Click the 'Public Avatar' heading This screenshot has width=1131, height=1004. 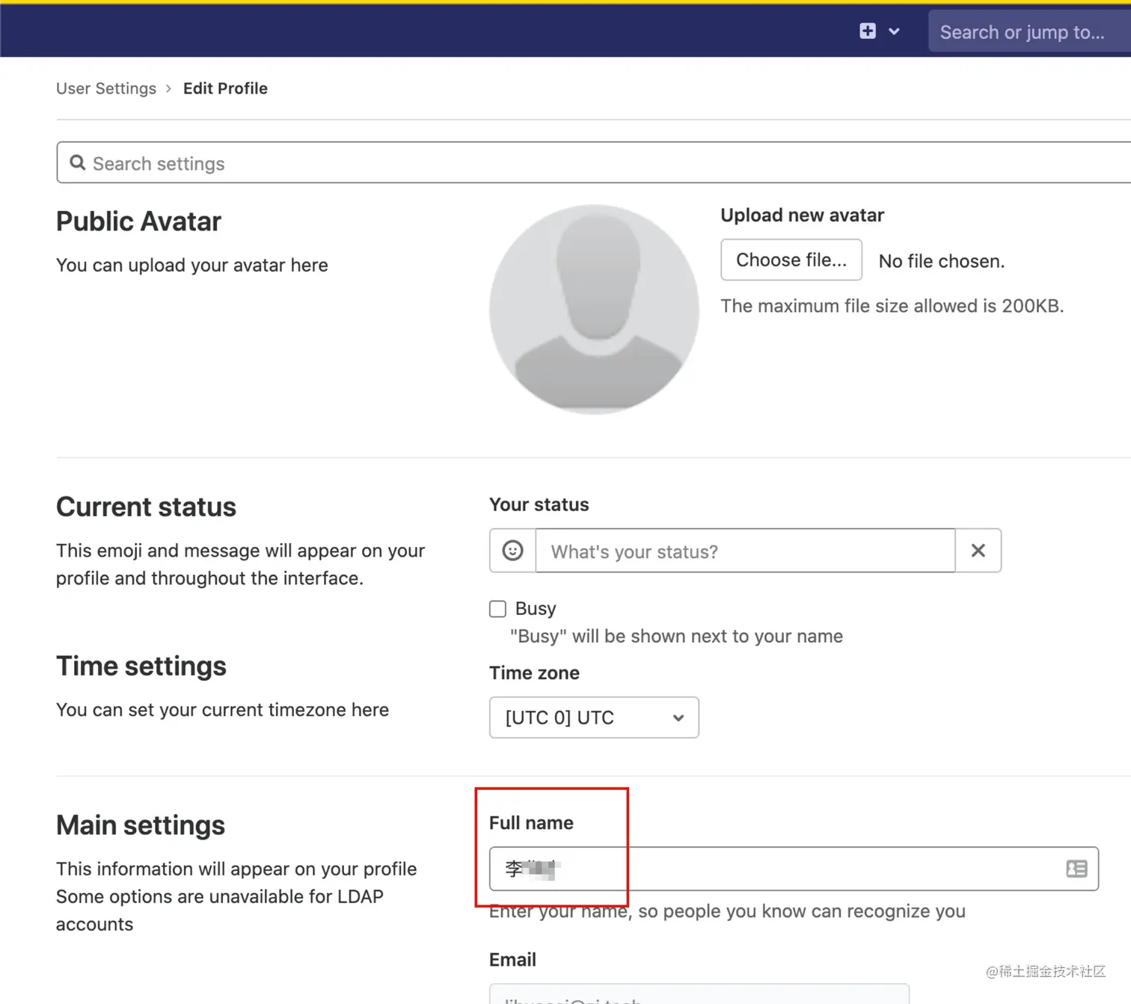[x=138, y=221]
